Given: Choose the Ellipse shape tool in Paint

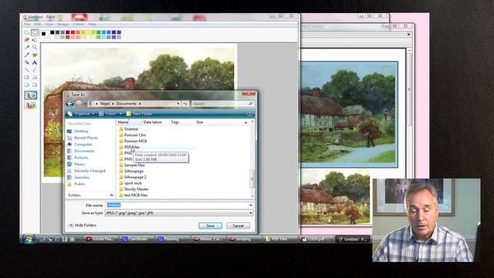Looking at the screenshot, I should click(x=27, y=85).
